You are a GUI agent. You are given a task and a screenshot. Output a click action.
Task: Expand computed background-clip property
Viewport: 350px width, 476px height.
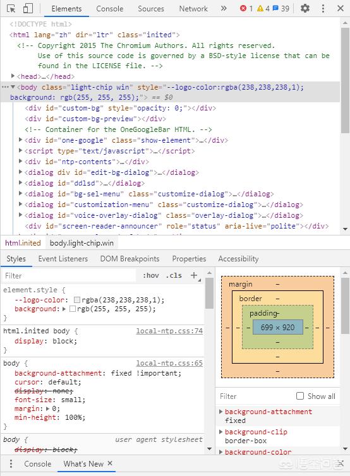click(x=221, y=432)
